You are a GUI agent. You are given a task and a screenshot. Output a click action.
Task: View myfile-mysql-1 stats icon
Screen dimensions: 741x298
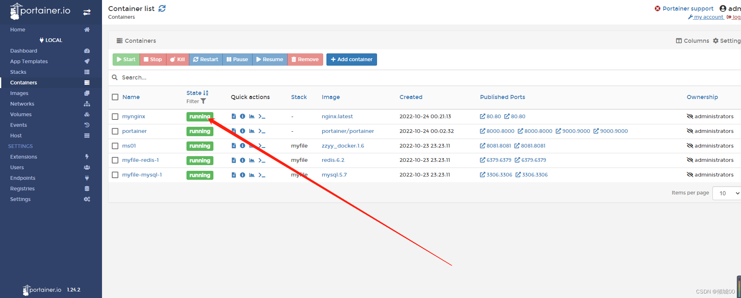[252, 175]
